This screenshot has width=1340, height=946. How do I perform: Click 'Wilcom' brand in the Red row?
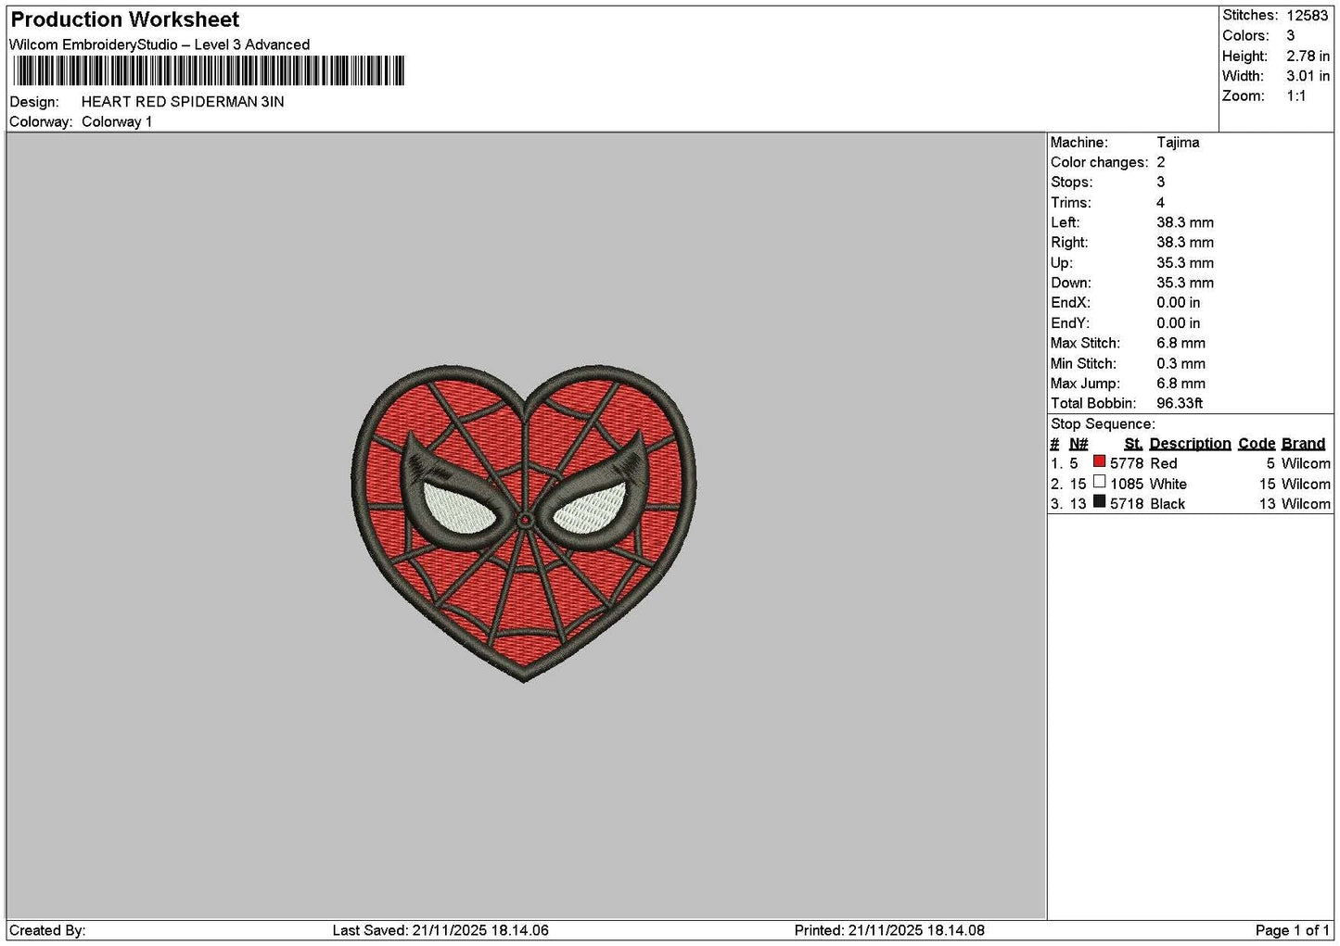point(1306,464)
